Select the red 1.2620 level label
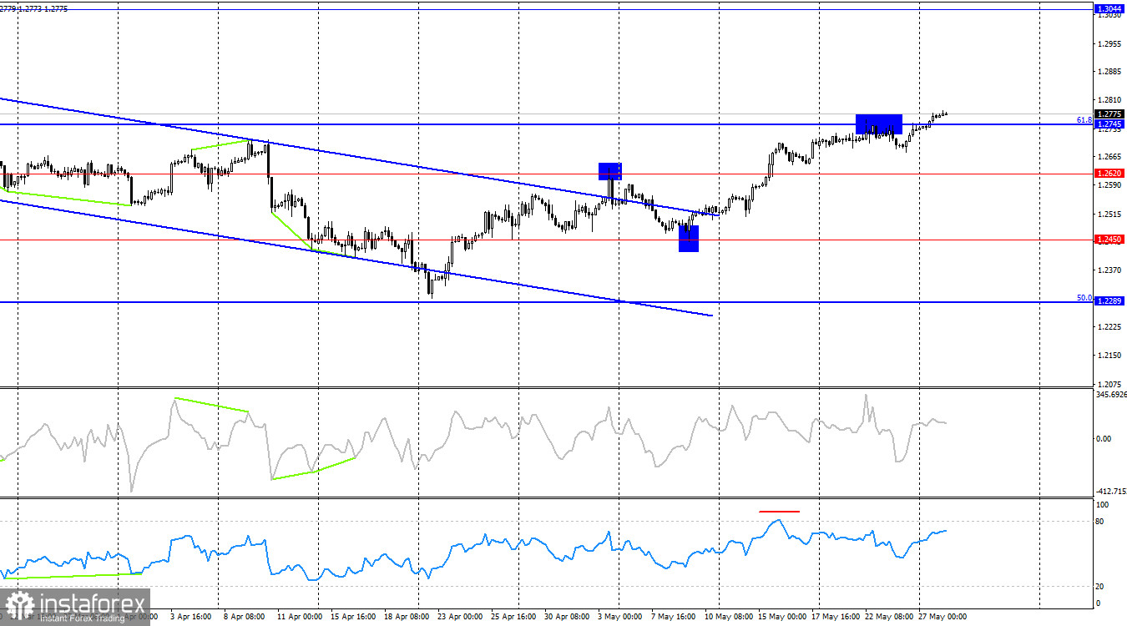Image resolution: width=1127 pixels, height=626 pixels. (x=1109, y=174)
